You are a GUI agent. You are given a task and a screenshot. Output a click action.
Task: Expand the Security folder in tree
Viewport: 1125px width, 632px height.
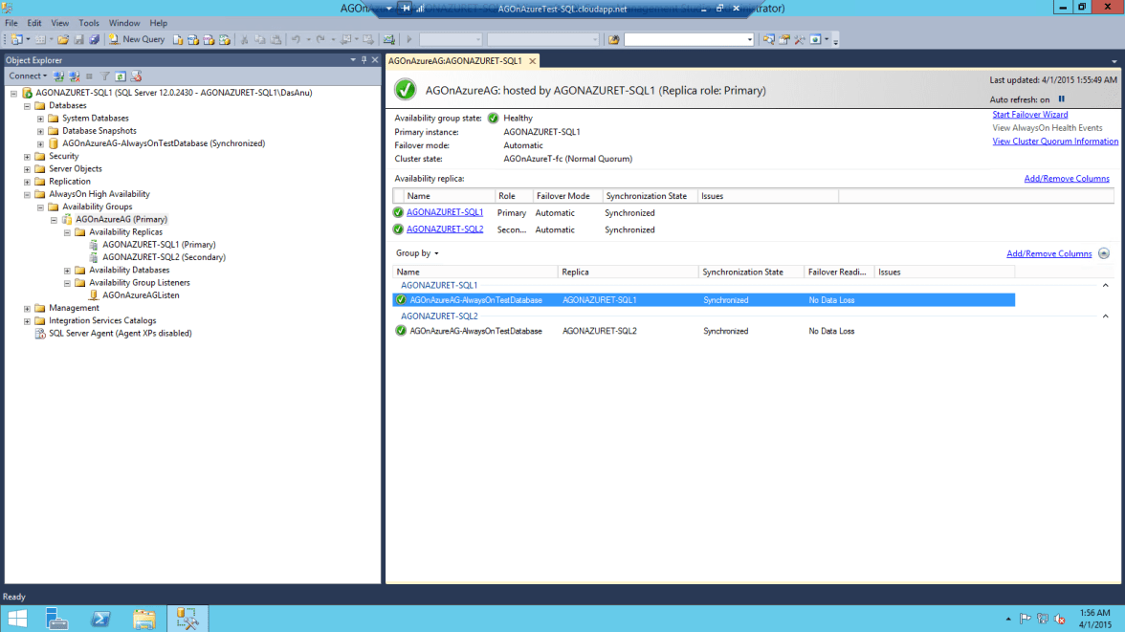[x=27, y=156]
